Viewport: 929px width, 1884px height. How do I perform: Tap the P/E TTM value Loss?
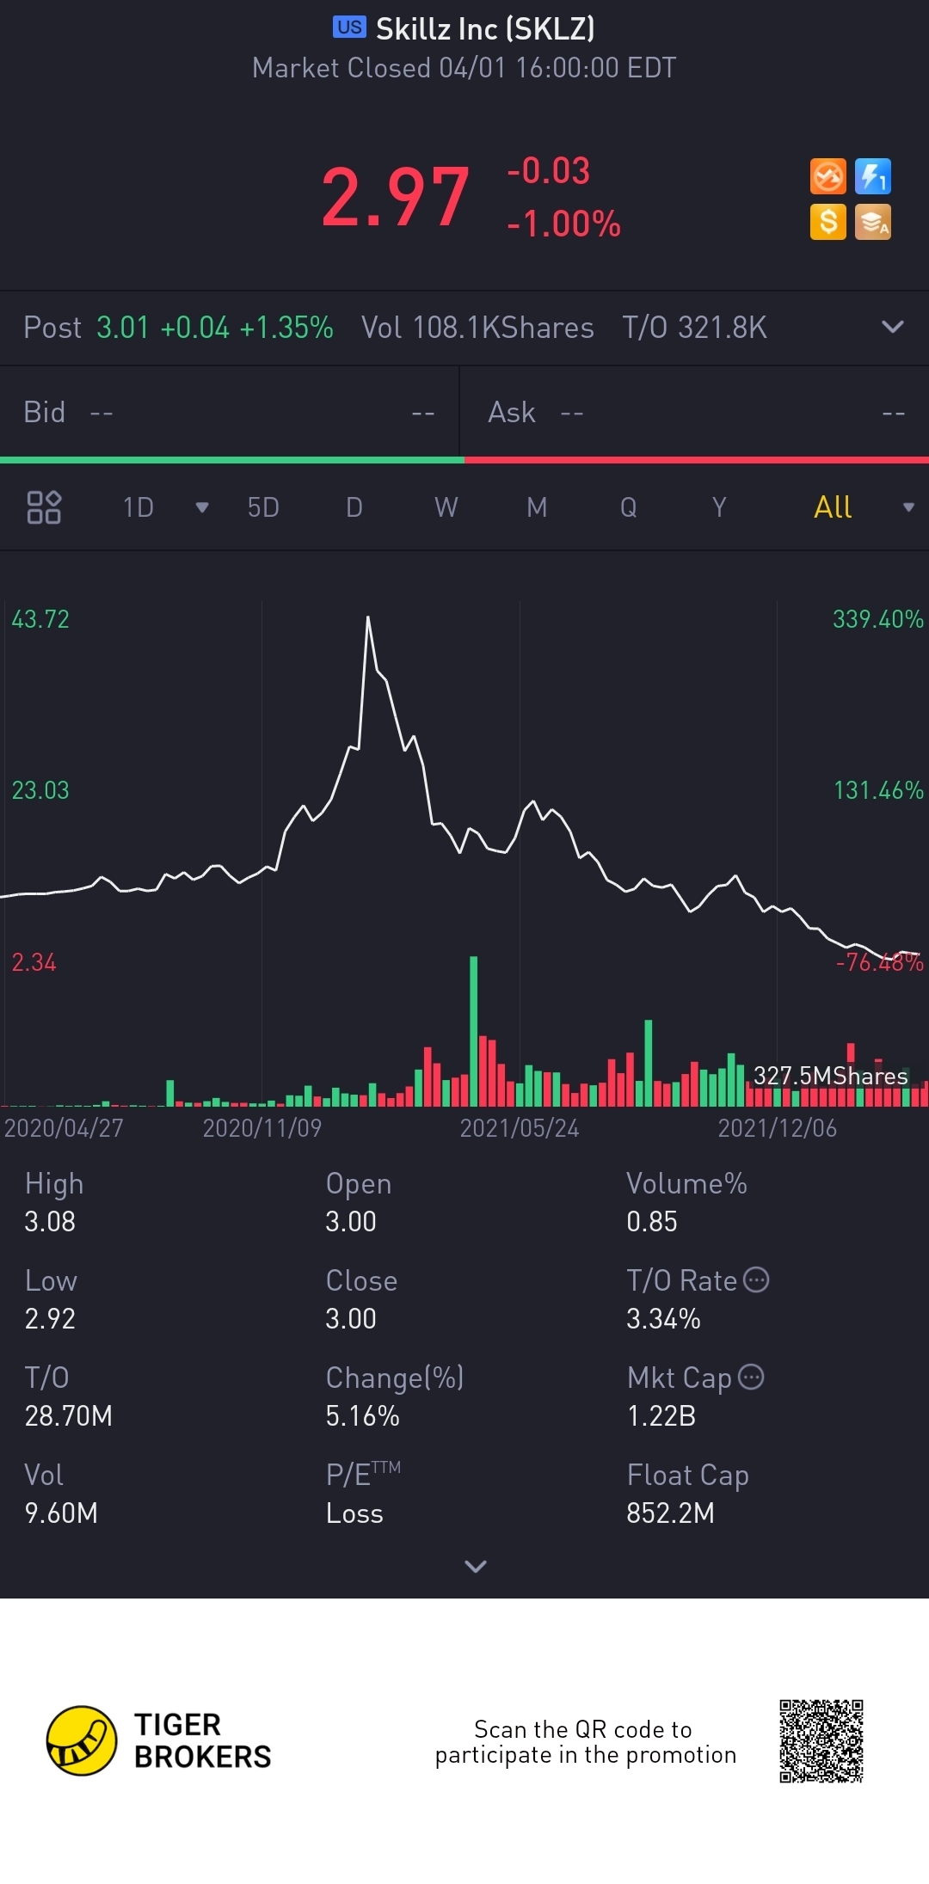[354, 1513]
